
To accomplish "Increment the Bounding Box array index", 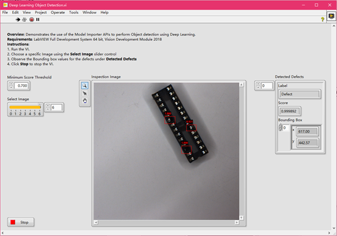I will click(x=280, y=126).
